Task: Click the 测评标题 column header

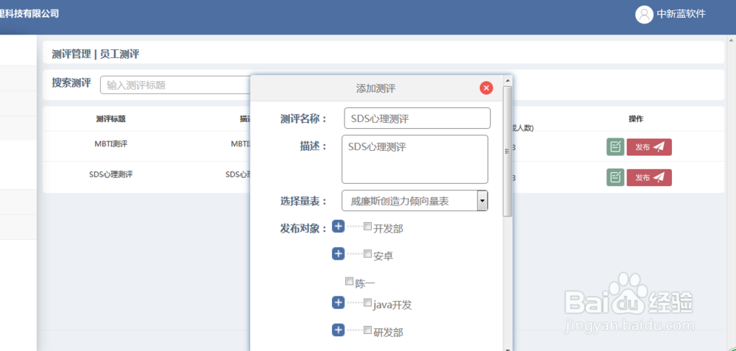Action: [x=111, y=119]
